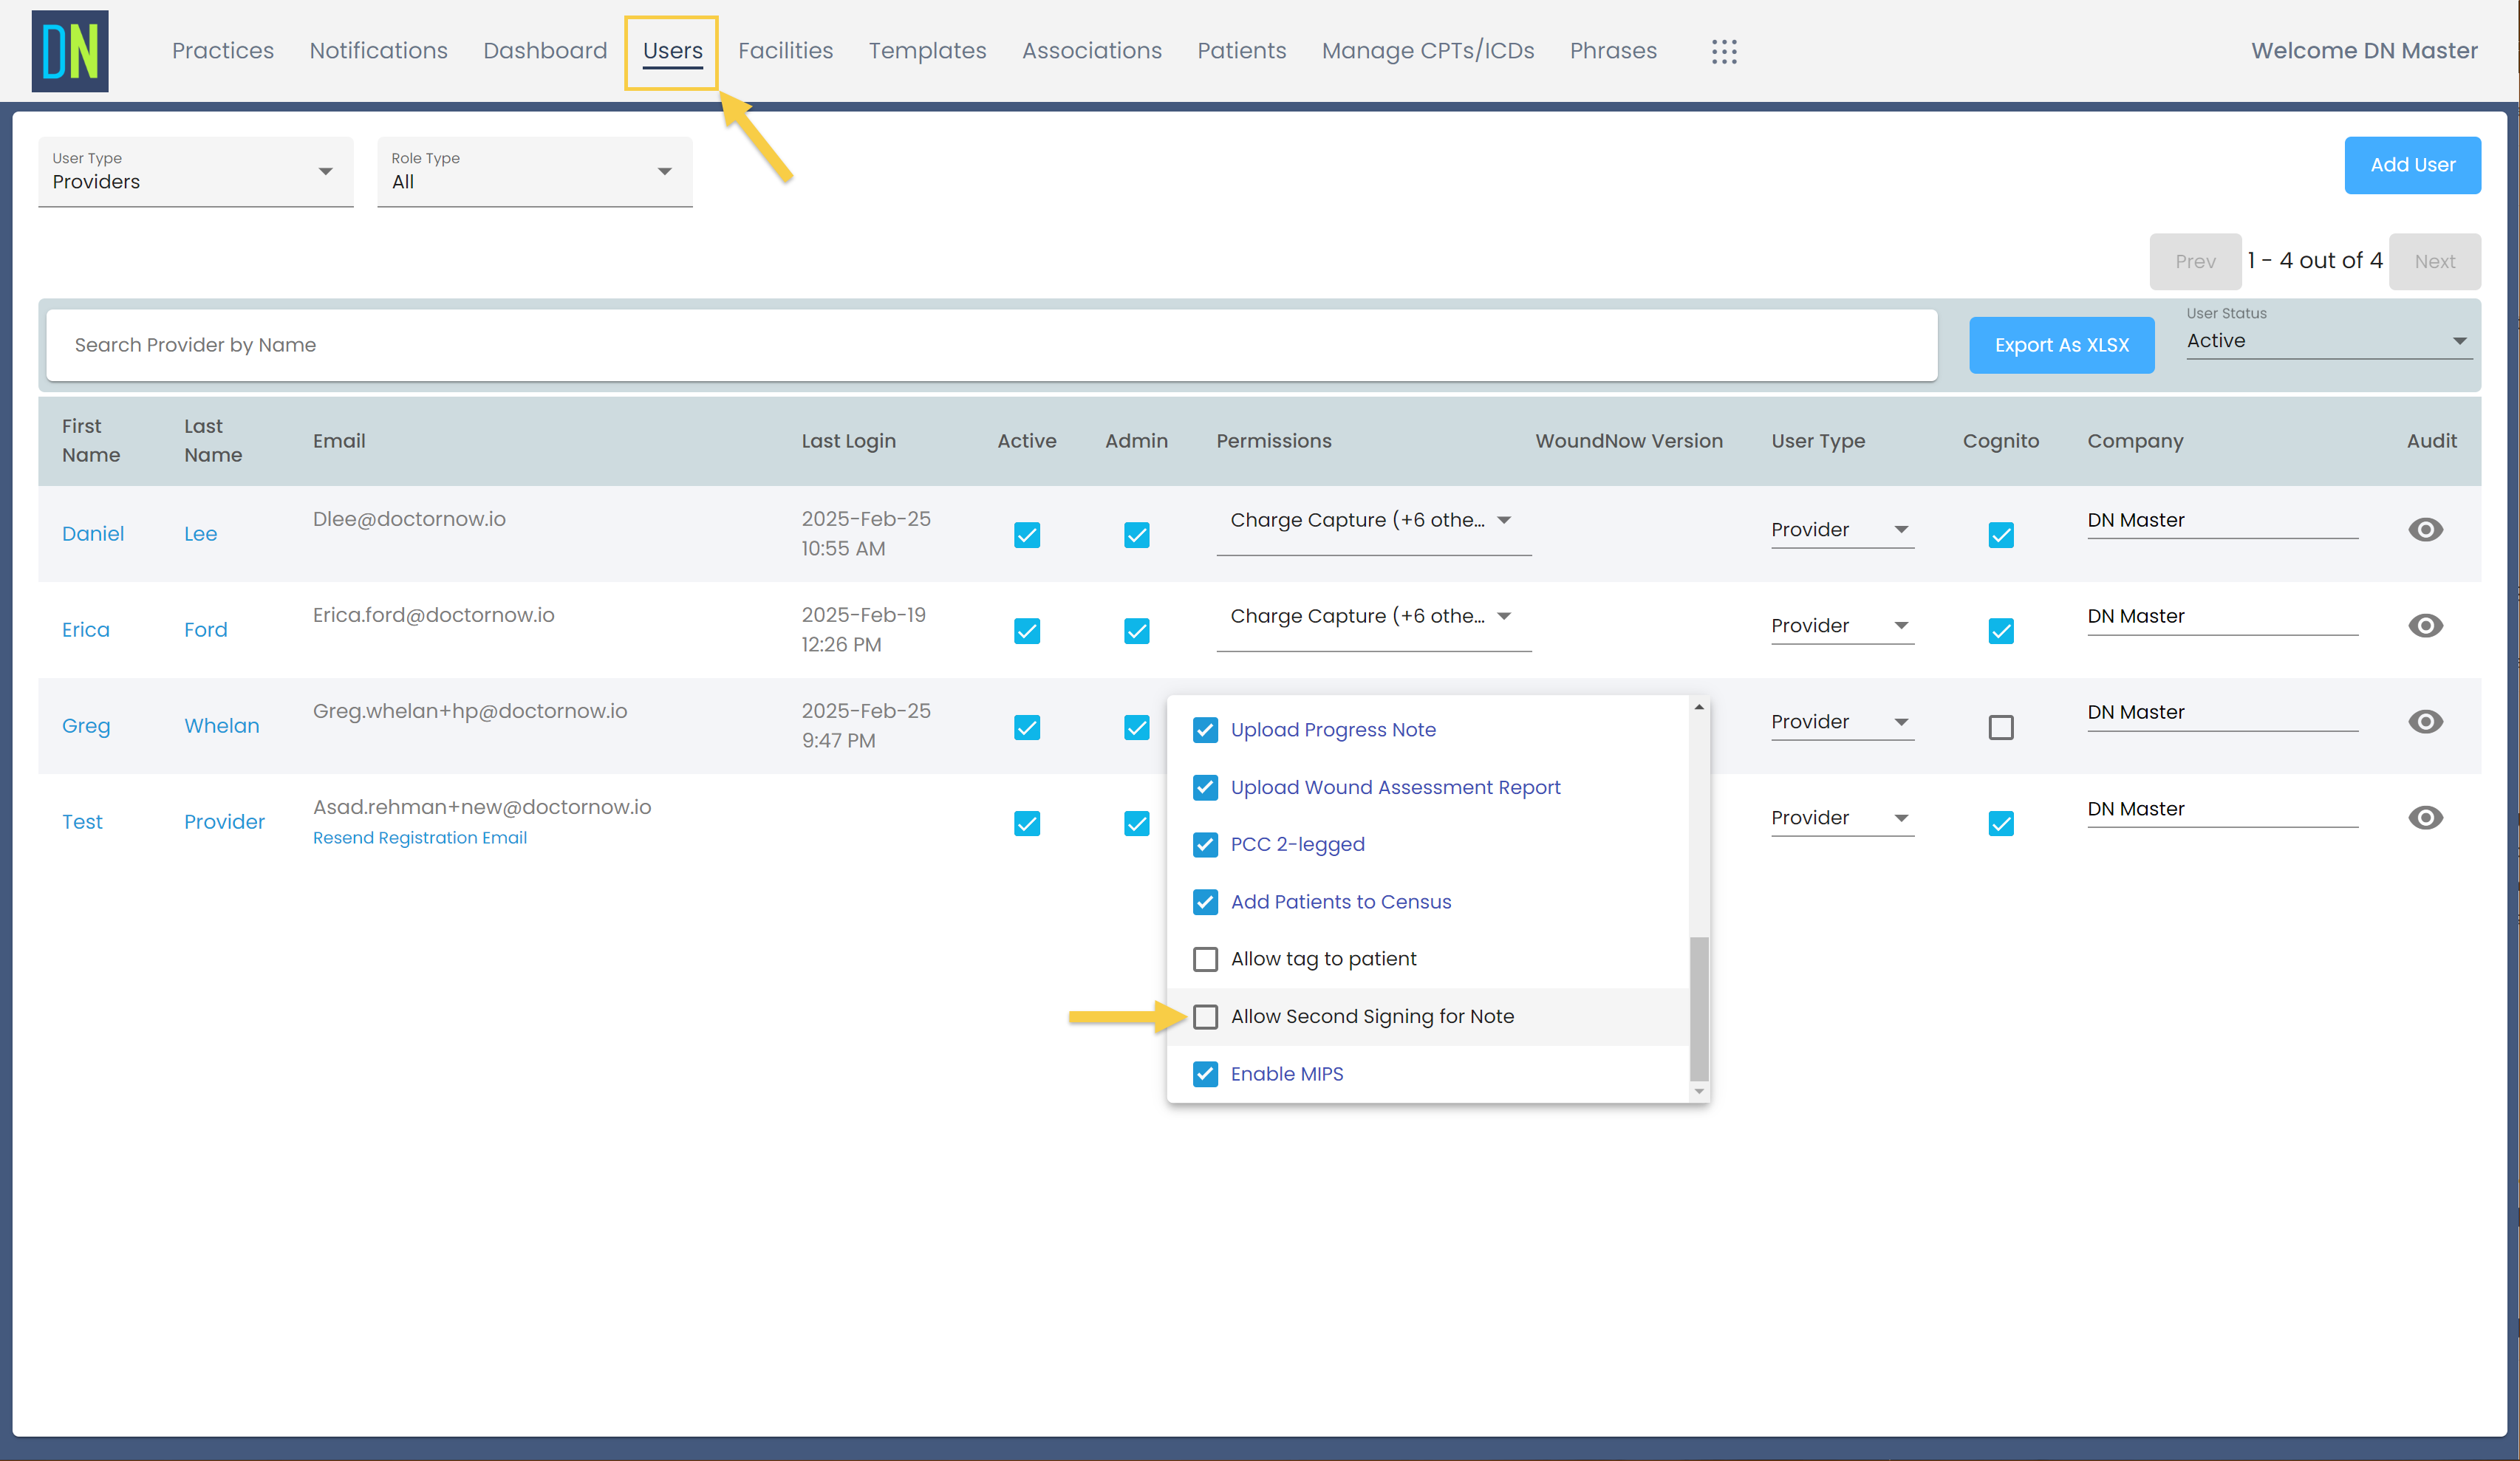The width and height of the screenshot is (2520, 1461).
Task: Enable Allow tag to patient permission
Action: pyautogui.click(x=1205, y=958)
